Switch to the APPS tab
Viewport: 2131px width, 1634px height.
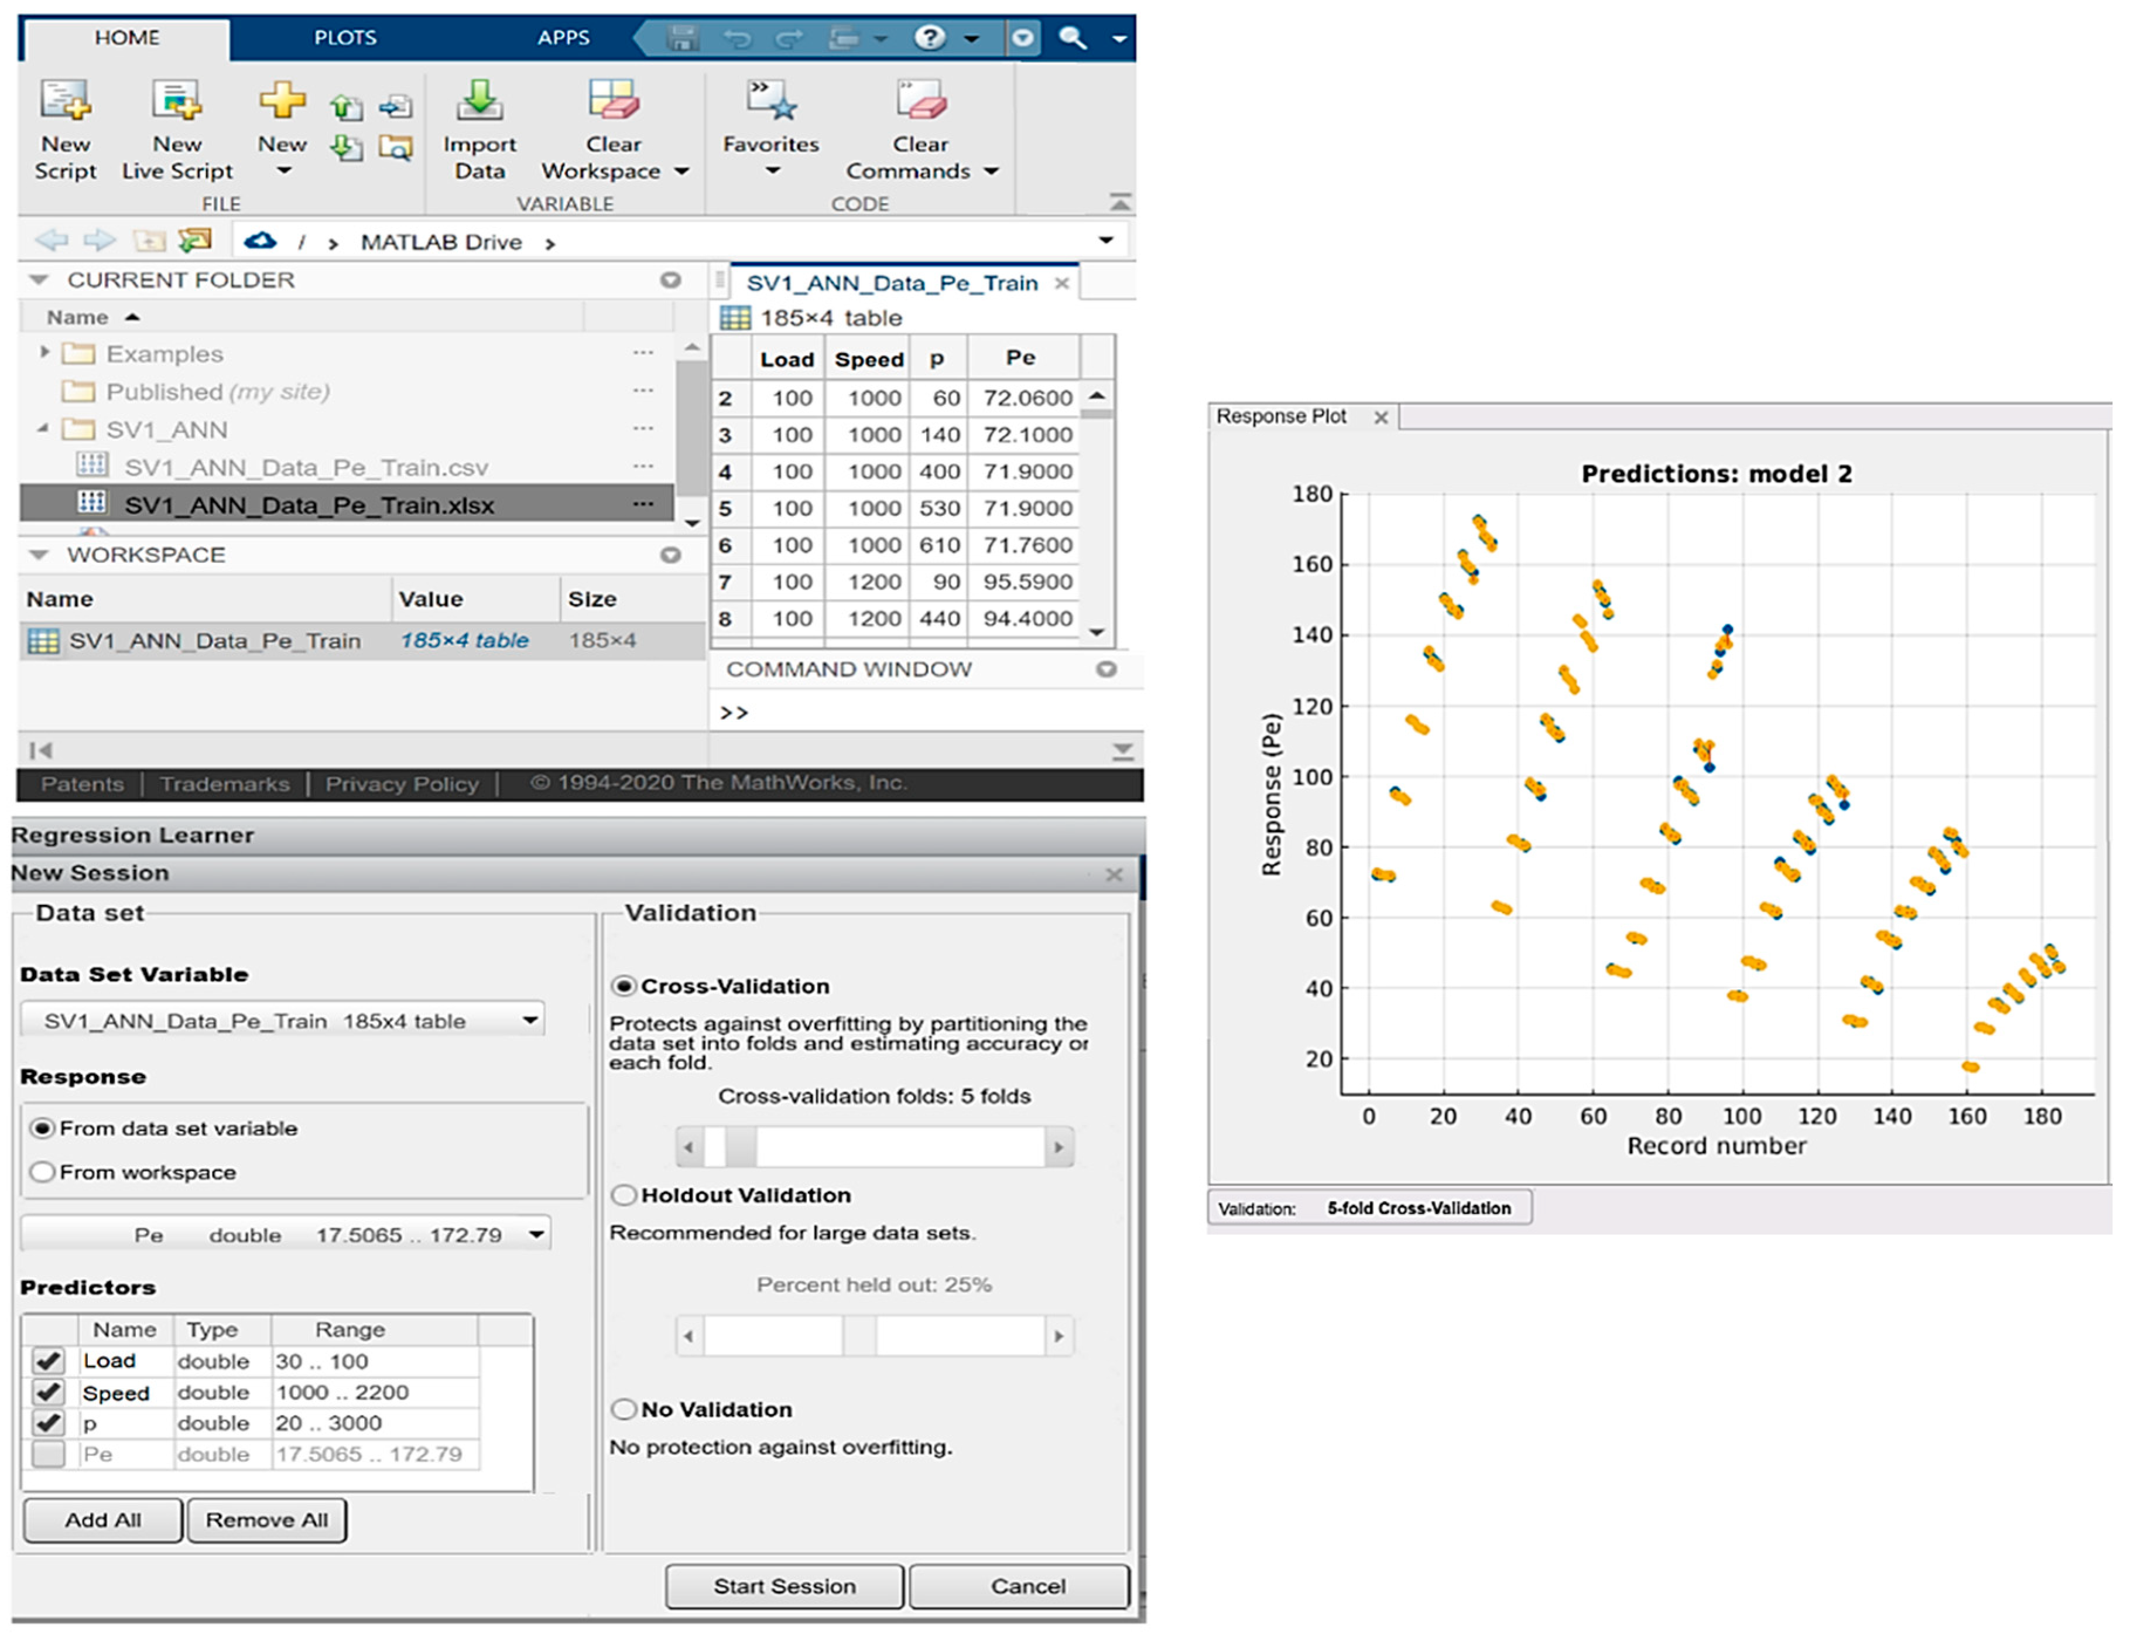(564, 38)
